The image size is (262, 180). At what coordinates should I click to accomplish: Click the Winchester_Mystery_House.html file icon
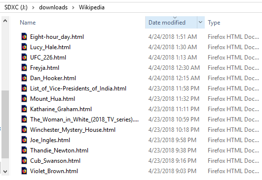[24, 129]
